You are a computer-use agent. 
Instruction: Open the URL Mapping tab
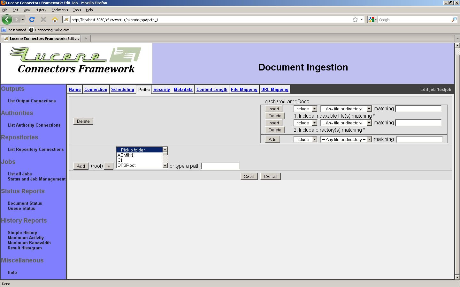point(275,89)
